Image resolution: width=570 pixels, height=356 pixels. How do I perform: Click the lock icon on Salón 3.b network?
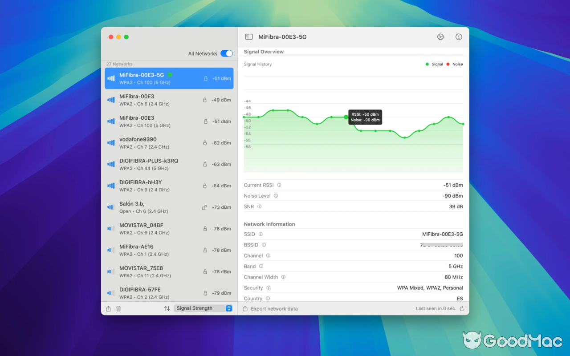205,207
